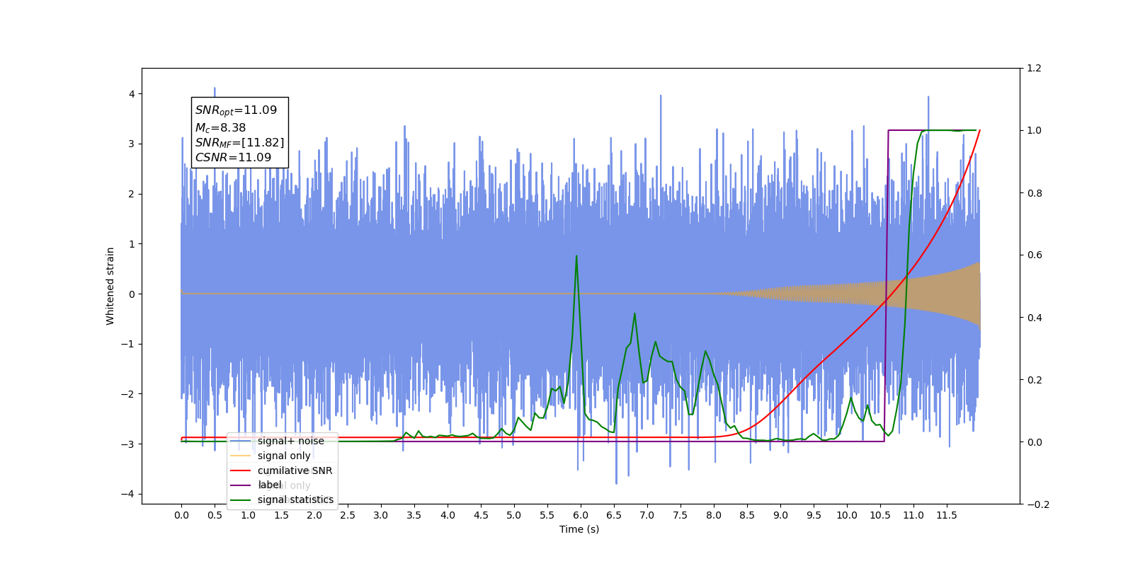
Task: Click the 11.5 tick label on time axis
Action: pos(947,515)
